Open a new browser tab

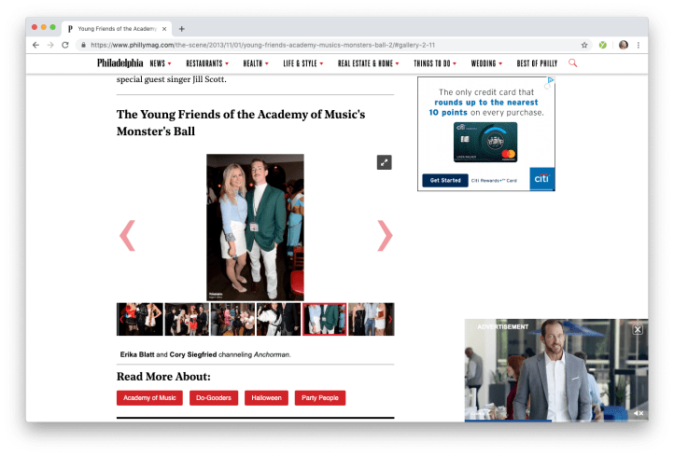tap(181, 29)
